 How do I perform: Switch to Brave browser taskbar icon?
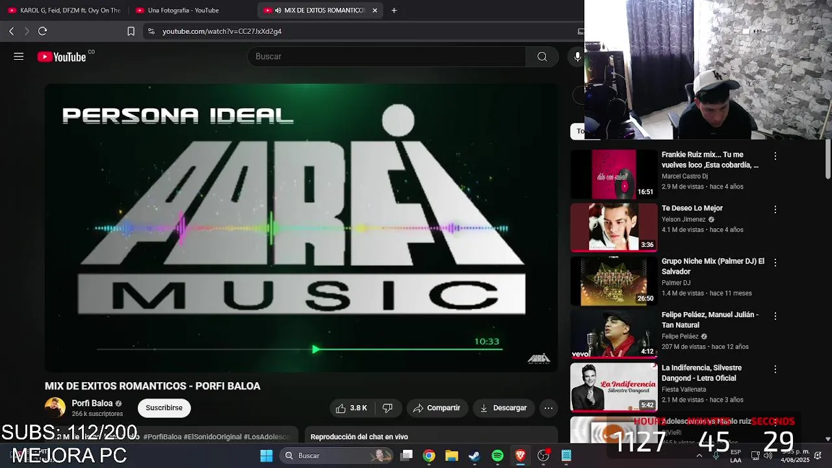pyautogui.click(x=520, y=456)
